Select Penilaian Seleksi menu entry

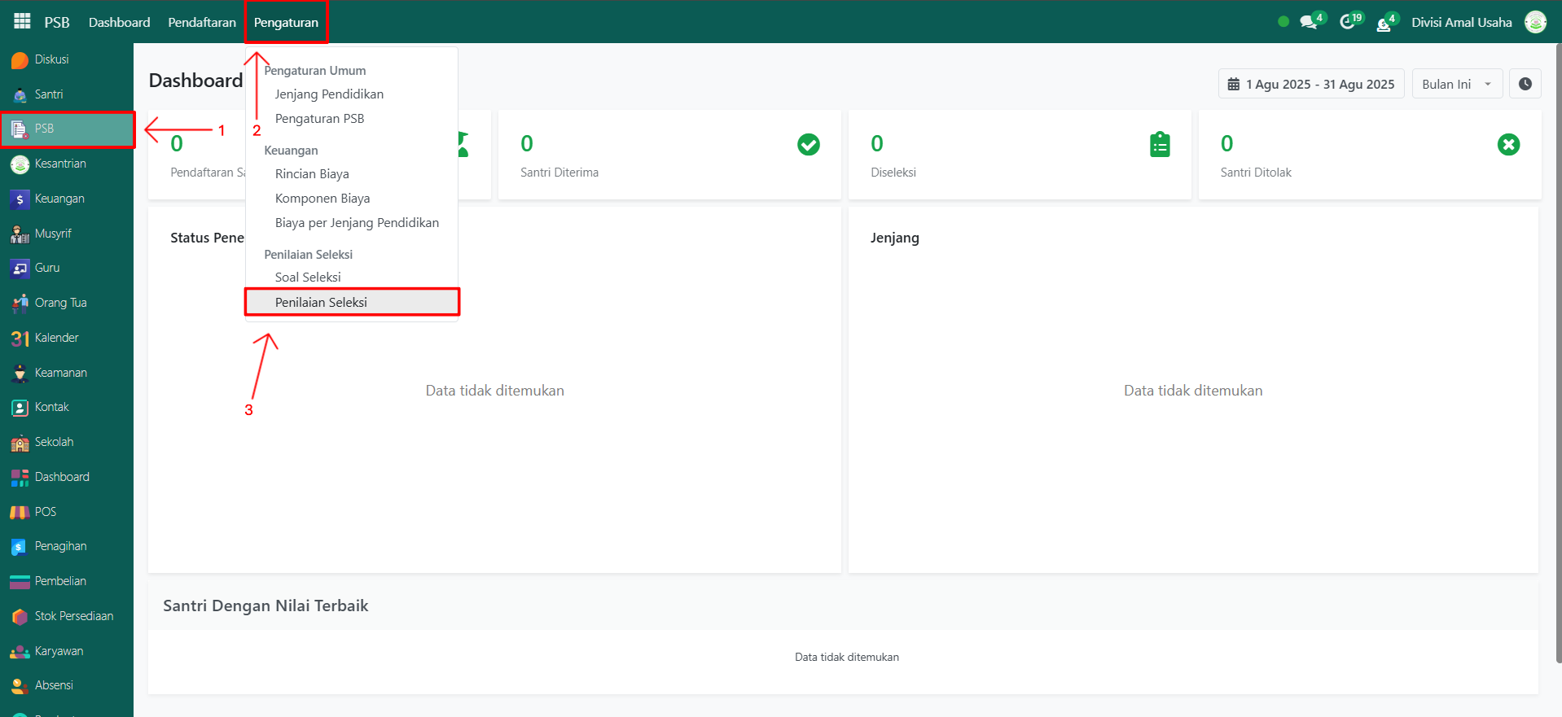321,302
